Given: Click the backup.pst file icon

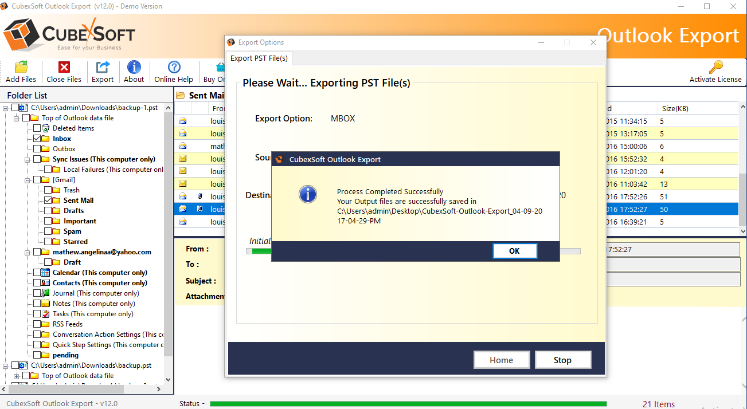Looking at the screenshot, I should 24,365.
